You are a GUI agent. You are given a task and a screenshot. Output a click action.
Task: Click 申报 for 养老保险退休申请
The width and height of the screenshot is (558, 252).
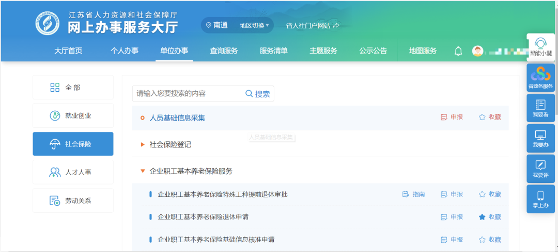[452, 217]
